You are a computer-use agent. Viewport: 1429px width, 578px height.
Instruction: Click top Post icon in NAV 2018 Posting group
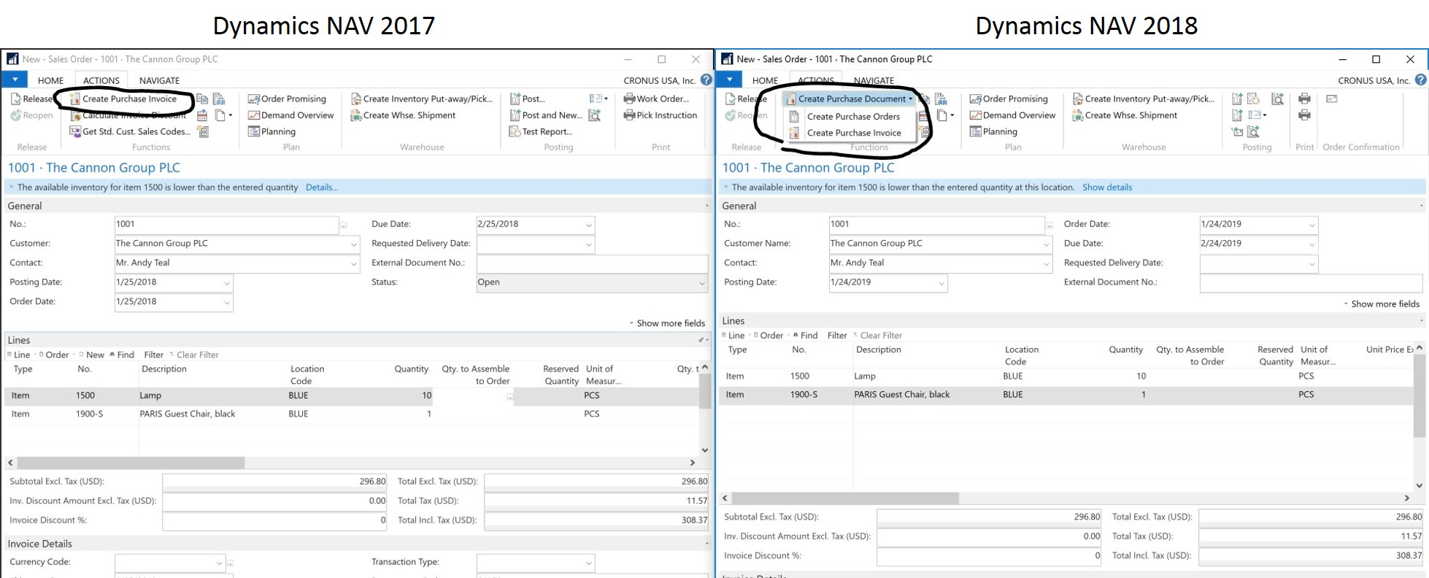(1237, 99)
